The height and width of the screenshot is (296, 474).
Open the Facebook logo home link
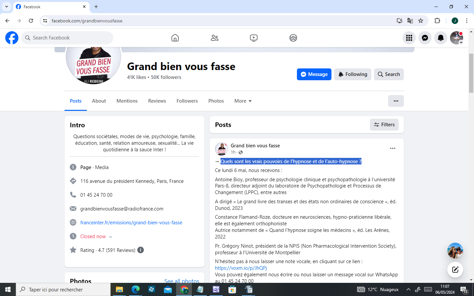(x=12, y=38)
